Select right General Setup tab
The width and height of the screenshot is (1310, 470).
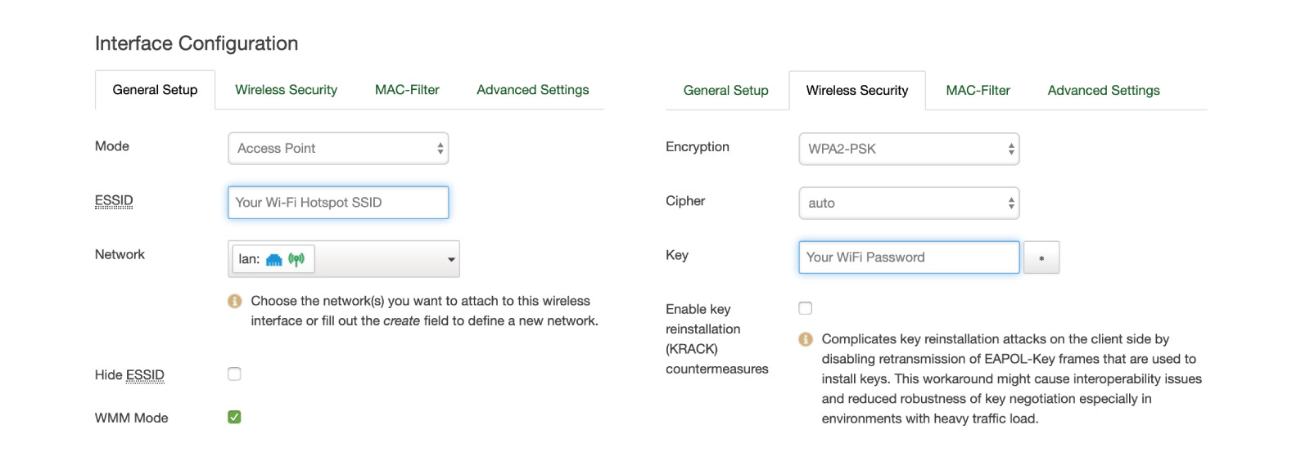725,91
